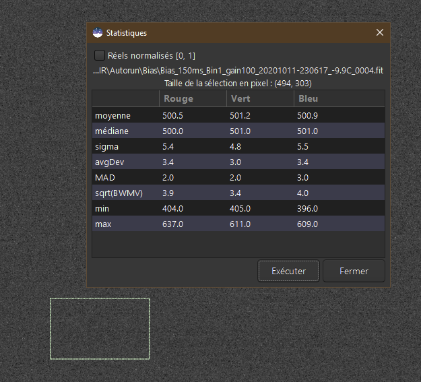Click the sigma Bleu value 5.5
421x382 pixels.
(x=302, y=147)
